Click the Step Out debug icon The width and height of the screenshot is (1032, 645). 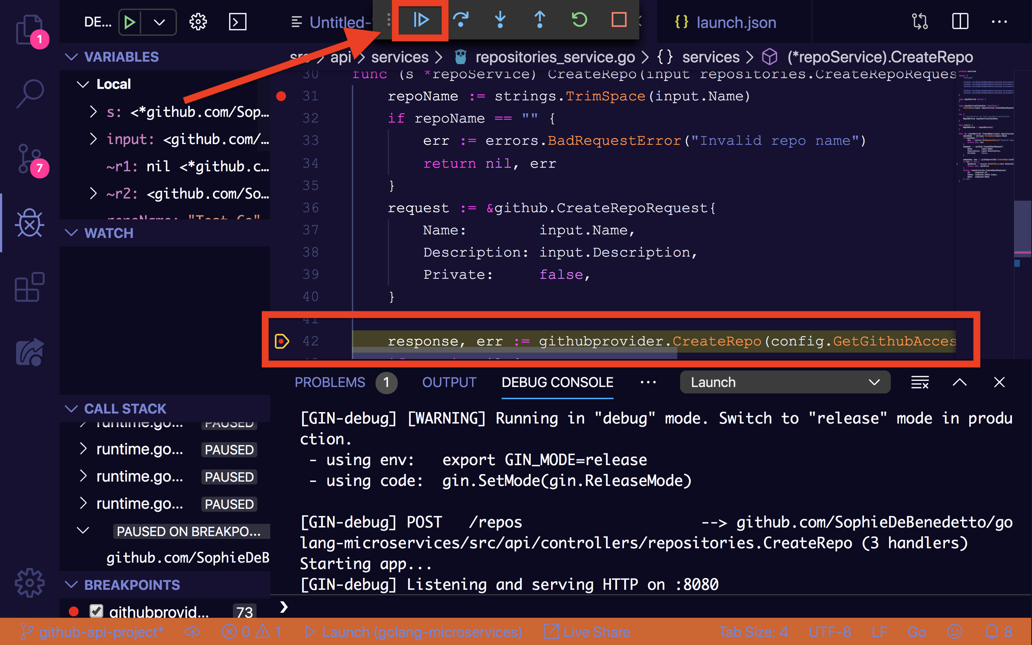click(539, 20)
